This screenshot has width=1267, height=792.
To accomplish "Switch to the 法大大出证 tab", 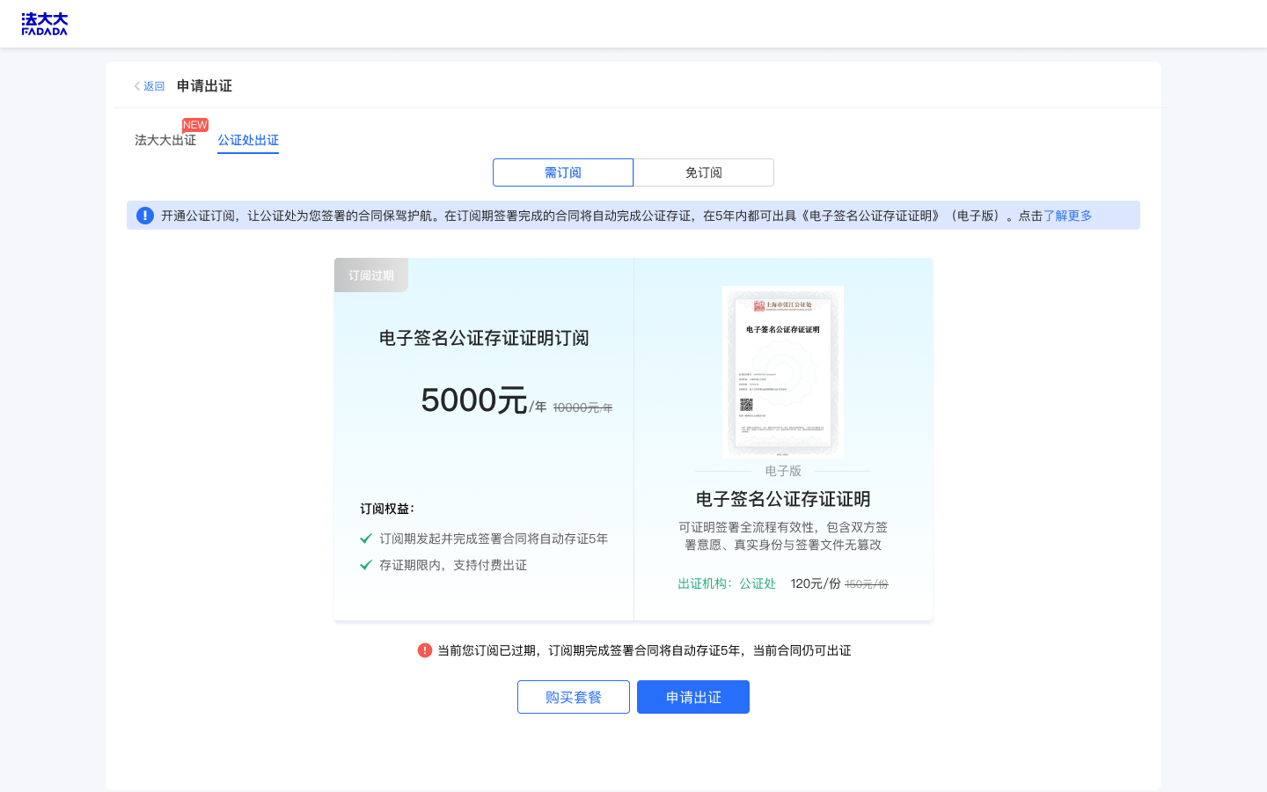I will tap(165, 140).
